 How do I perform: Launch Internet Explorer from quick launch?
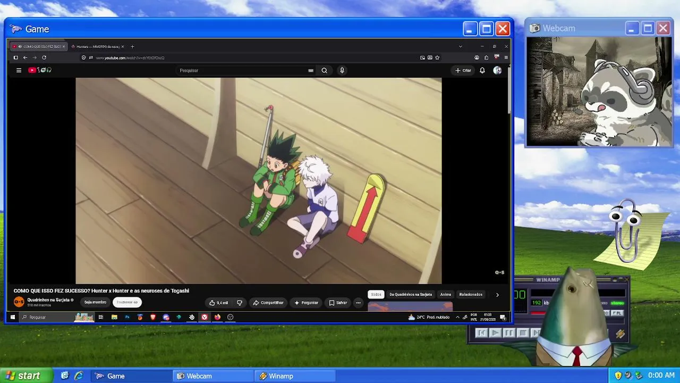pos(79,376)
